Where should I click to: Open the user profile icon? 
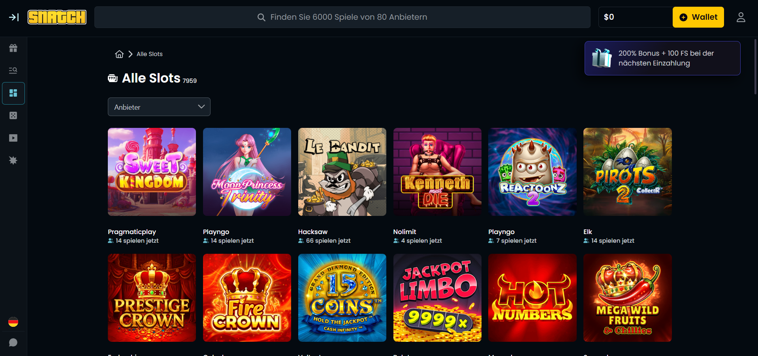(741, 17)
